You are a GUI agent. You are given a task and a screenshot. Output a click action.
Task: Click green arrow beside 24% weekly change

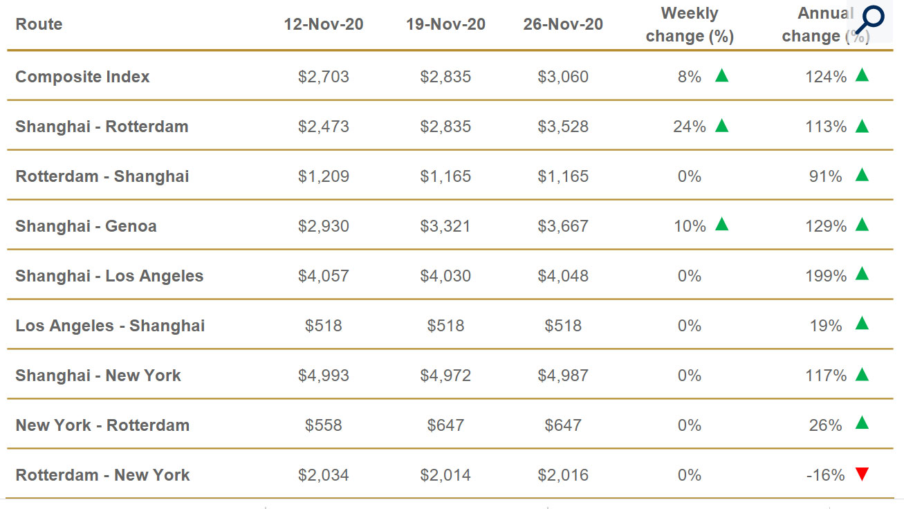tap(721, 125)
